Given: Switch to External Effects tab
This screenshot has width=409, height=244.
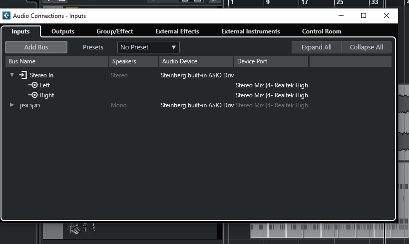Looking at the screenshot, I should coord(177,31).
